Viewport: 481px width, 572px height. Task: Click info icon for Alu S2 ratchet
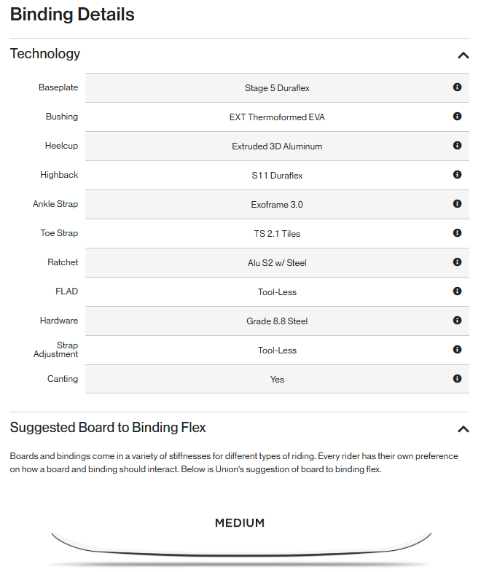[457, 262]
